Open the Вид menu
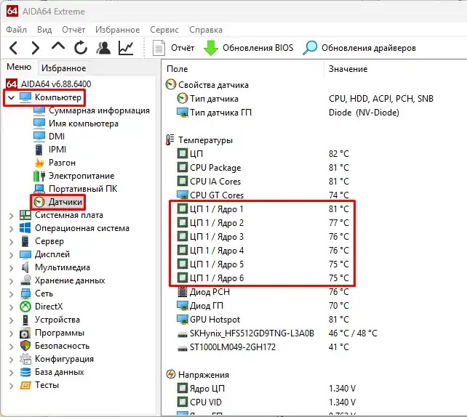467x417 pixels. coord(44,30)
